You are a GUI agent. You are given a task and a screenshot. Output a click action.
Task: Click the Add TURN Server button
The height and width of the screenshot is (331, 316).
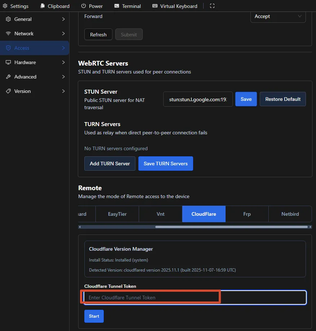[x=110, y=164]
